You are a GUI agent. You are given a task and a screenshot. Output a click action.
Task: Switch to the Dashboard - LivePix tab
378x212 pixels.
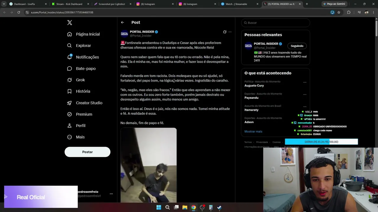point(28,4)
